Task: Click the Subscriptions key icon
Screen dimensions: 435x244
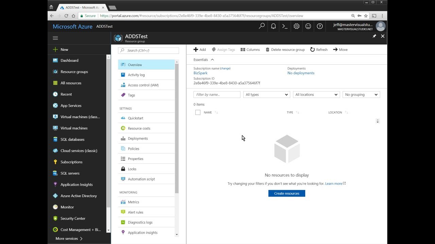Action: [55, 162]
